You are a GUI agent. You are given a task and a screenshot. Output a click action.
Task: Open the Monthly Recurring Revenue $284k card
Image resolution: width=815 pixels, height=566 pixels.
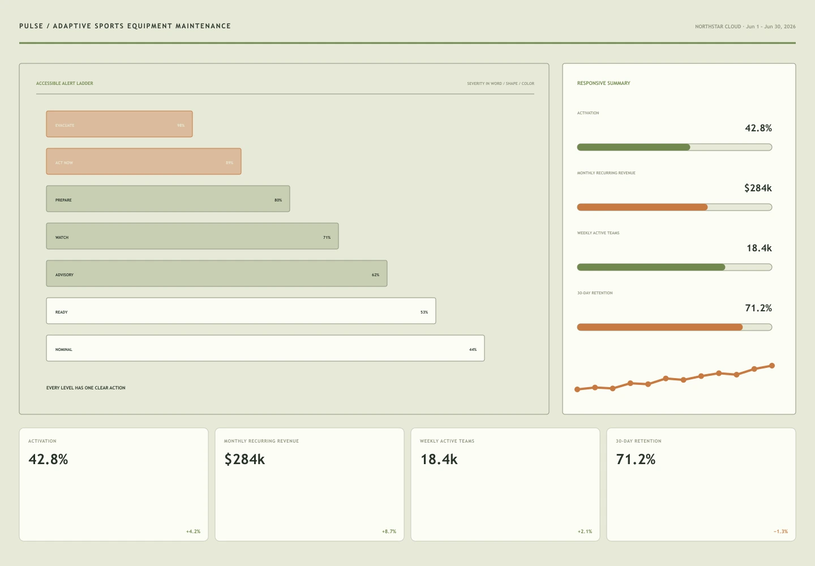point(310,484)
